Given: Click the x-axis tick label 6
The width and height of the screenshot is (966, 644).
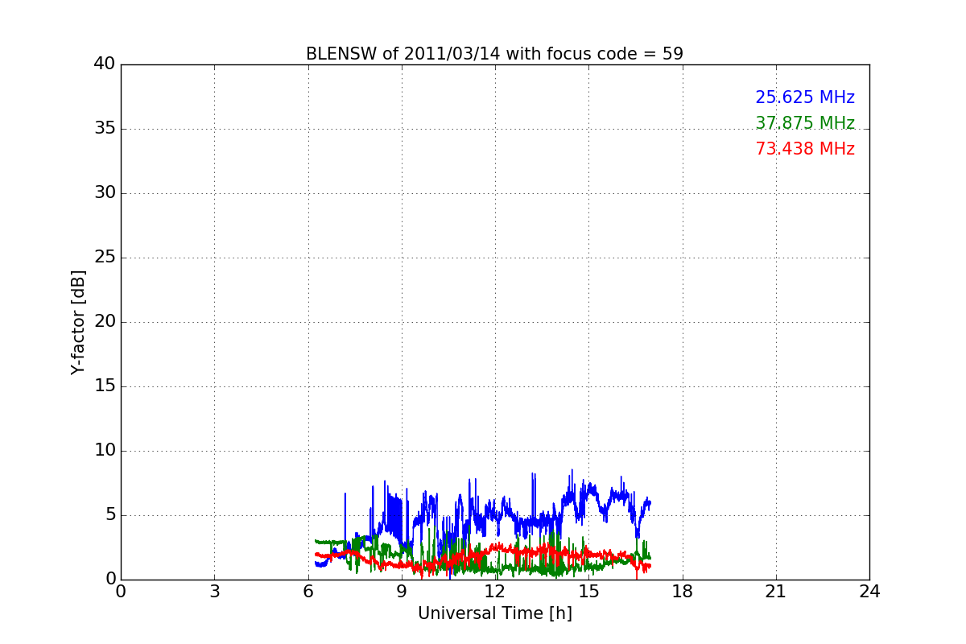Looking at the screenshot, I should click(308, 592).
